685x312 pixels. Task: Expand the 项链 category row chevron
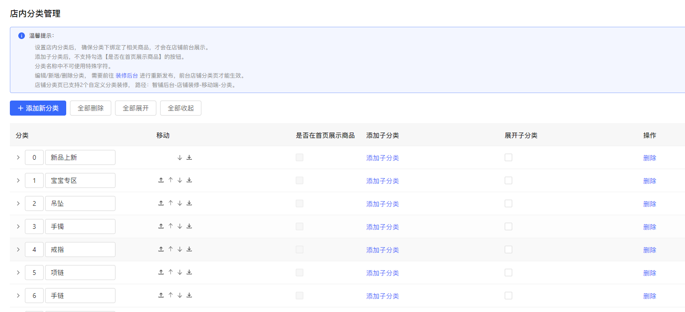(18, 273)
